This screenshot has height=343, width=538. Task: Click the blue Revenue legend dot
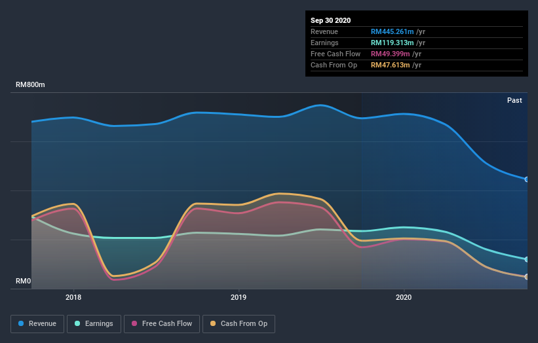pos(21,323)
